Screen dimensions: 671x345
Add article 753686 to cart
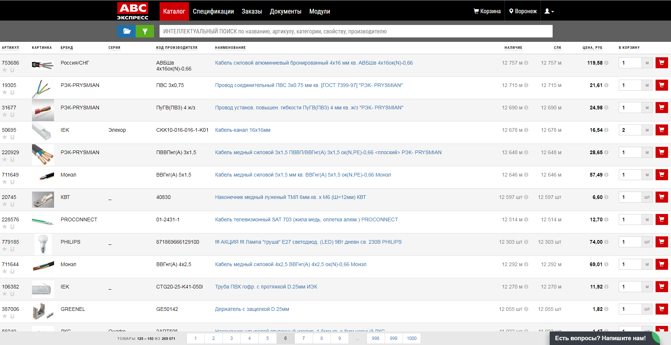point(662,63)
